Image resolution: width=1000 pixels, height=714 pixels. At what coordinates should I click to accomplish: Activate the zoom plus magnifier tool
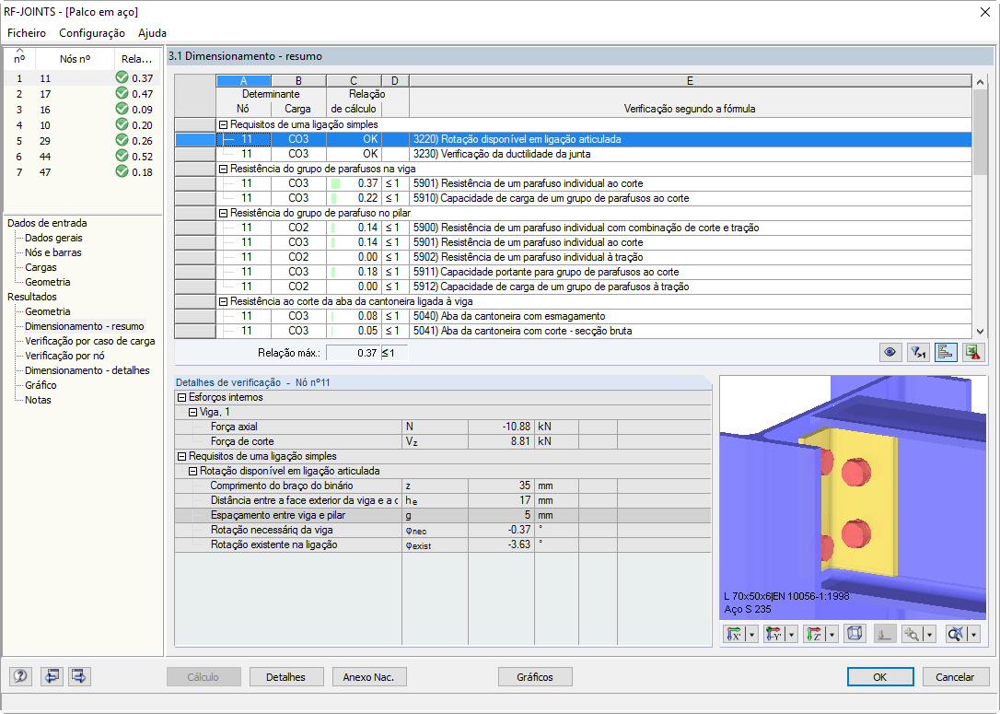coord(912,634)
